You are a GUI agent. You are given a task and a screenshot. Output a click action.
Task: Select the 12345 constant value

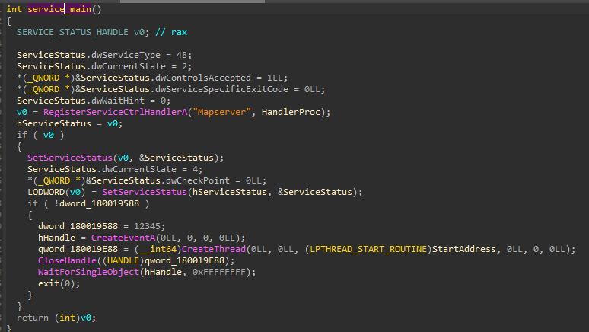click(x=148, y=226)
